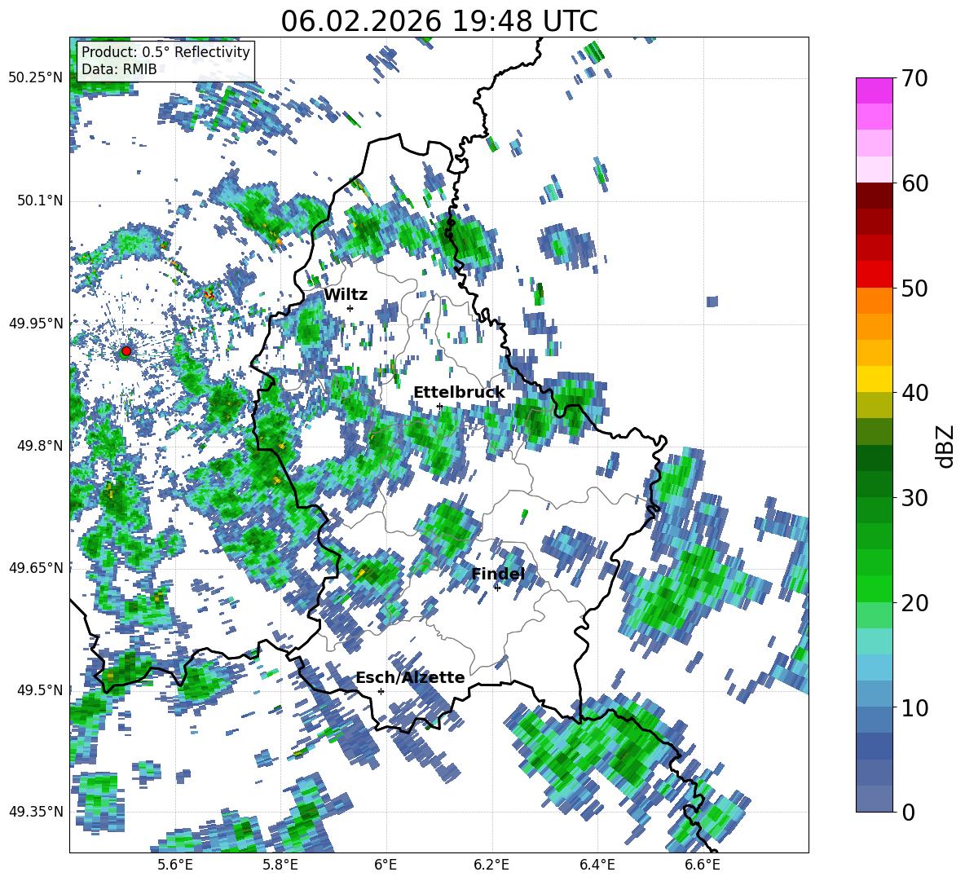Click the 49.5°N latitude label

point(39,689)
